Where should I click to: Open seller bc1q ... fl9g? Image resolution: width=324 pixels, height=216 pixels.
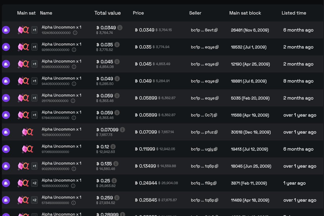[202, 183]
